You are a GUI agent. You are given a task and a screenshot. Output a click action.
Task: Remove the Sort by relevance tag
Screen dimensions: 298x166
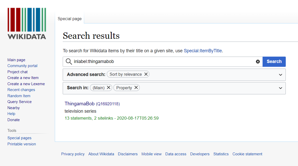[146, 74]
